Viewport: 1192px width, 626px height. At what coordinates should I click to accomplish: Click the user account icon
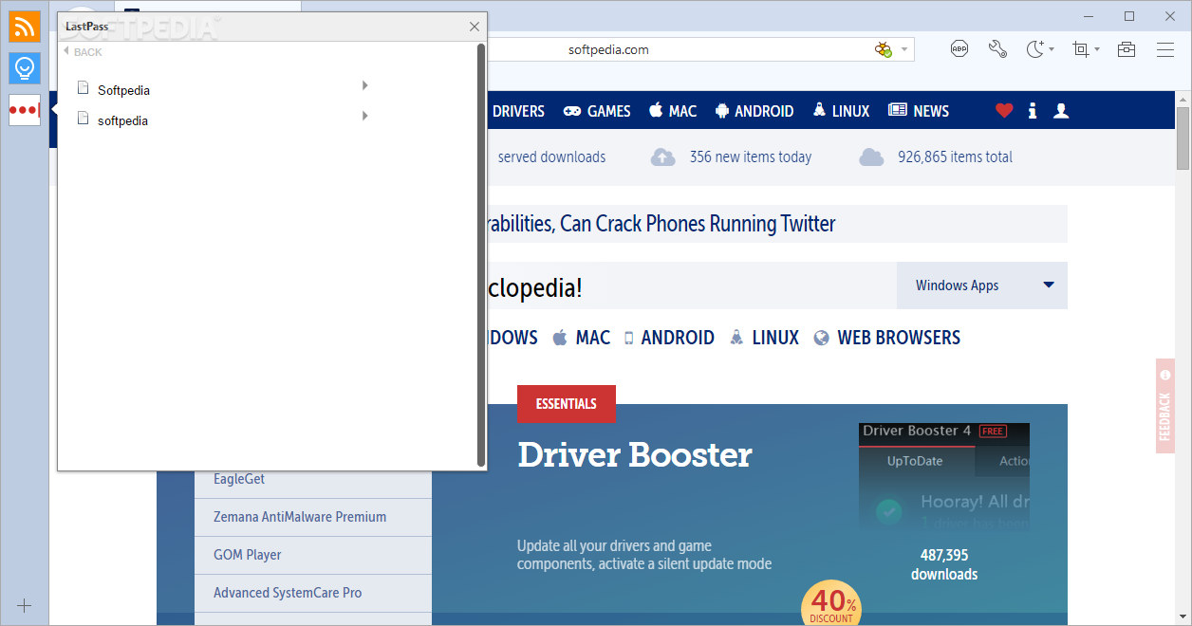coord(1061,111)
